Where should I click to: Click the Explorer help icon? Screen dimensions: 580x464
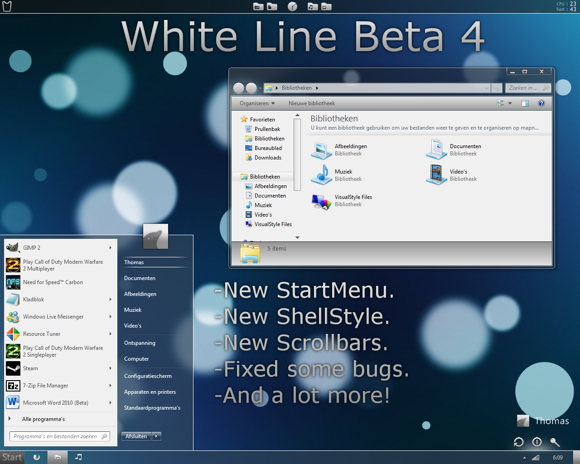[x=541, y=103]
